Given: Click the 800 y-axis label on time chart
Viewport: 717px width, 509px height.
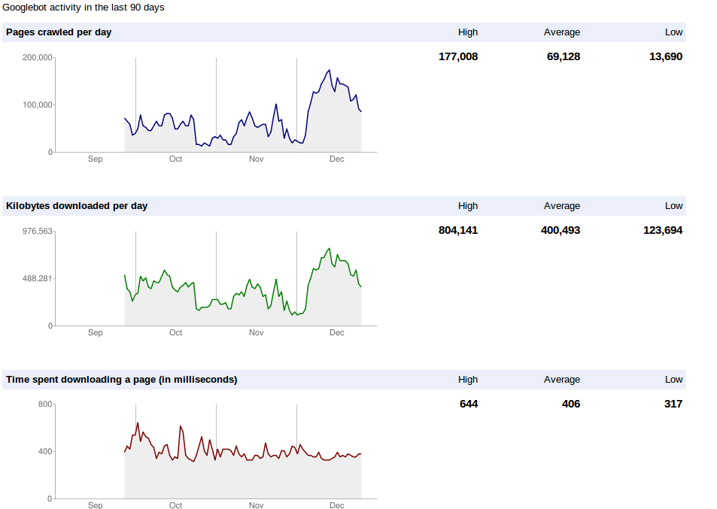Looking at the screenshot, I should coord(44,404).
